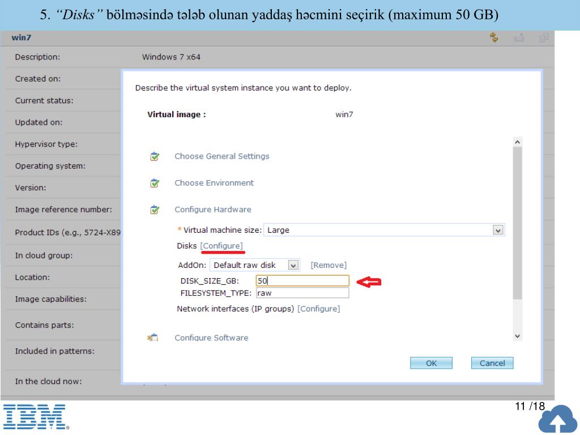Click the 'In cloud group:' label
This screenshot has width=580, height=435.
tap(44, 255)
